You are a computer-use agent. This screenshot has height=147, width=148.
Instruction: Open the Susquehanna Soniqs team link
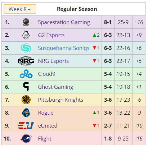pos(64,48)
